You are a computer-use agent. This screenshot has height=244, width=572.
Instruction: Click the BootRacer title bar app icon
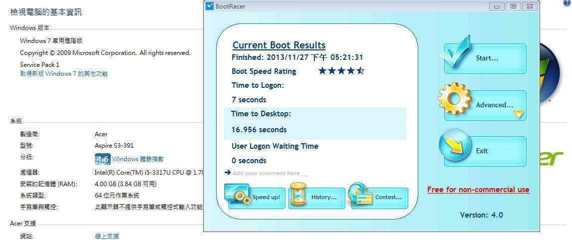click(210, 6)
